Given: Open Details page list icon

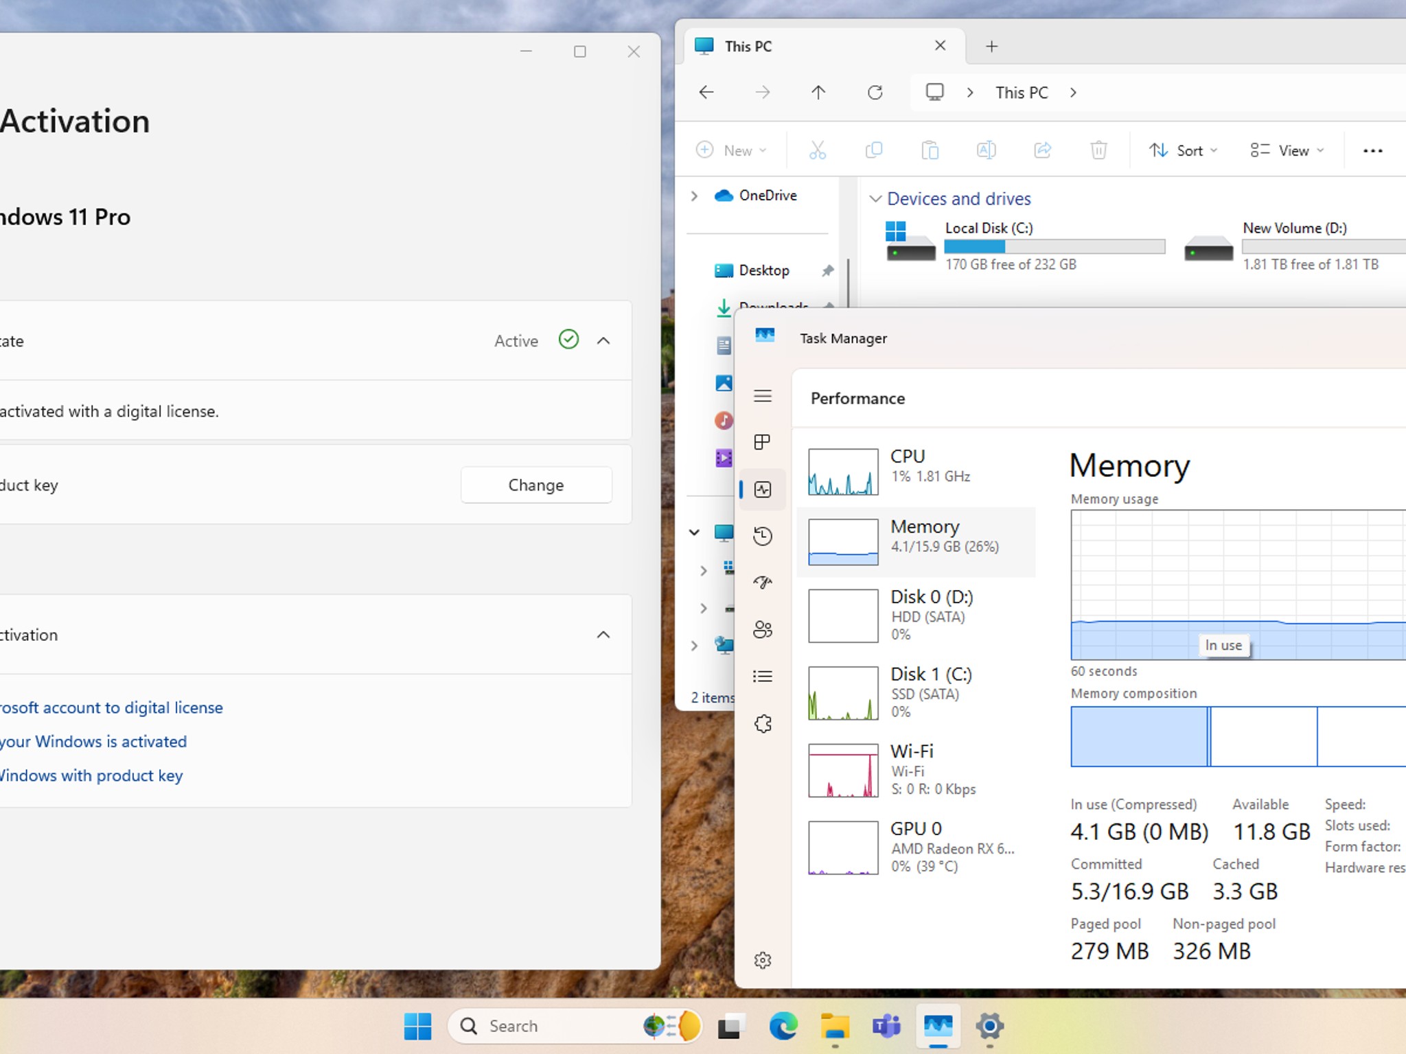Looking at the screenshot, I should [x=763, y=677].
